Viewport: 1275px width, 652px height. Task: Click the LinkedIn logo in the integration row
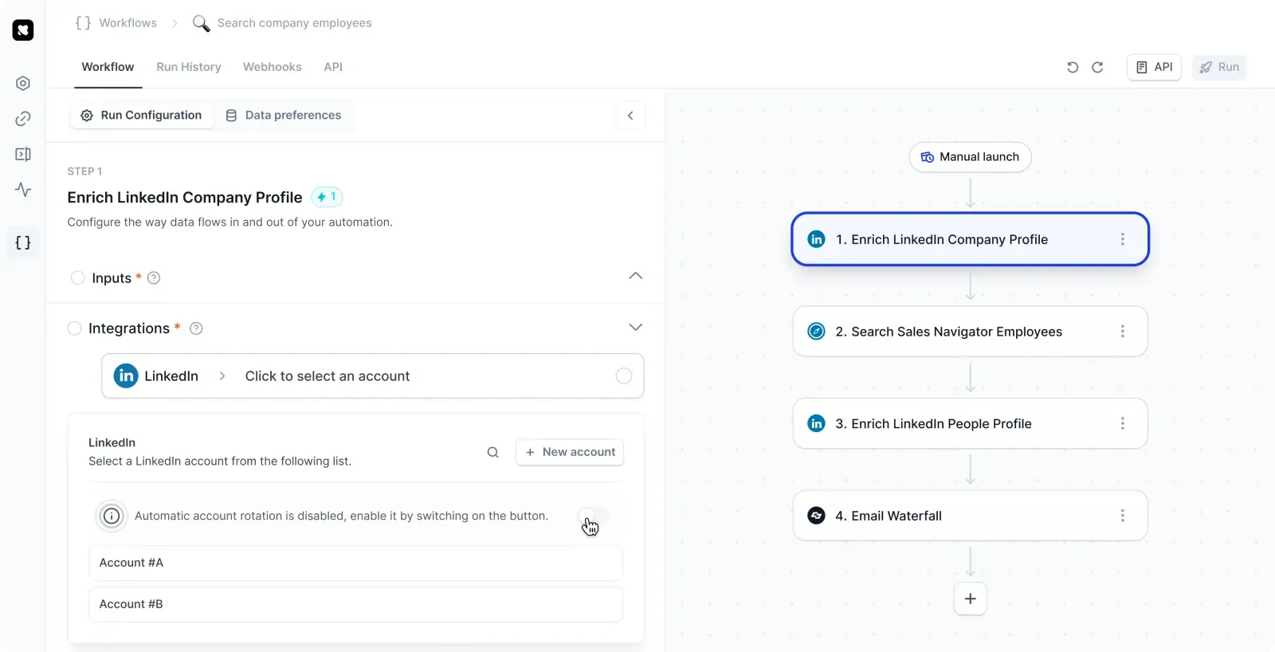(126, 376)
